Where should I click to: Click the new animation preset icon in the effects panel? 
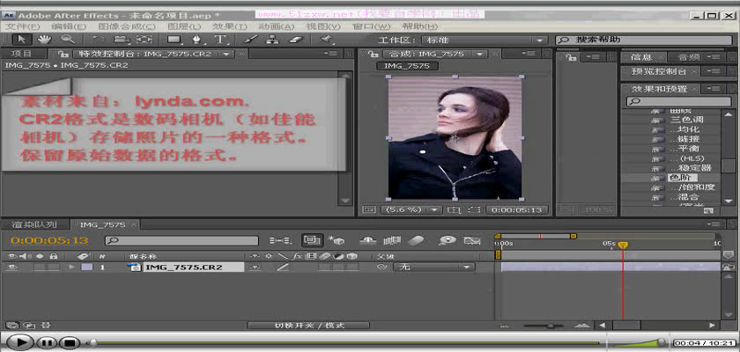click(x=708, y=210)
